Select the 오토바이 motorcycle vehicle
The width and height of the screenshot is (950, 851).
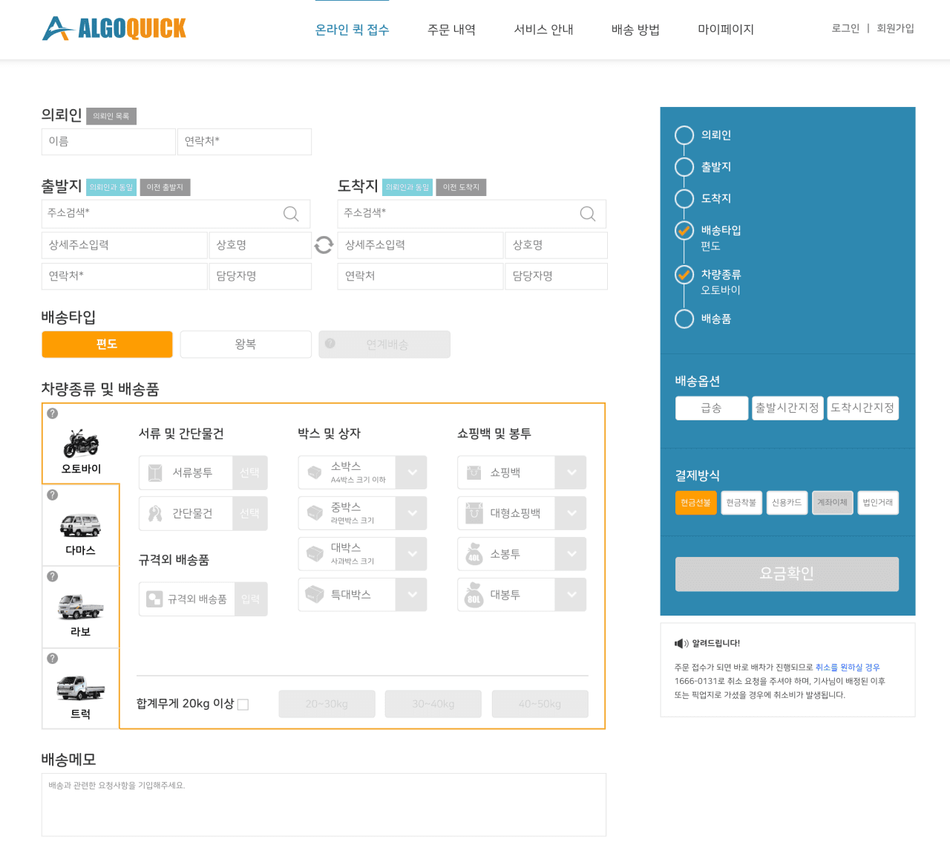tap(81, 443)
